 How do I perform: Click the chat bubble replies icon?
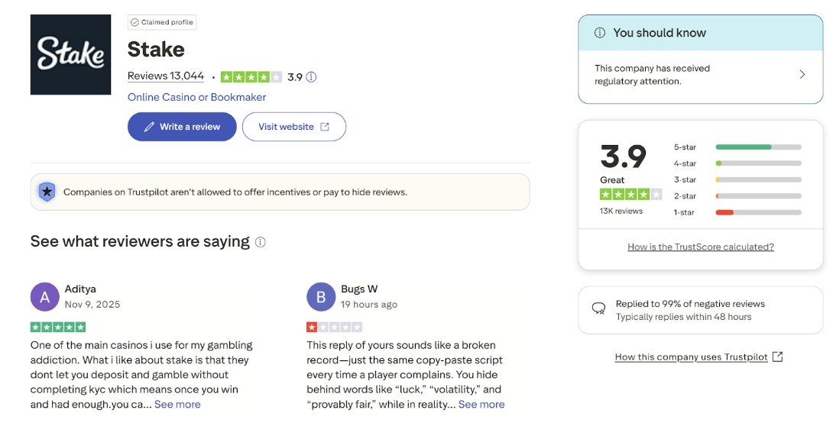tap(599, 308)
